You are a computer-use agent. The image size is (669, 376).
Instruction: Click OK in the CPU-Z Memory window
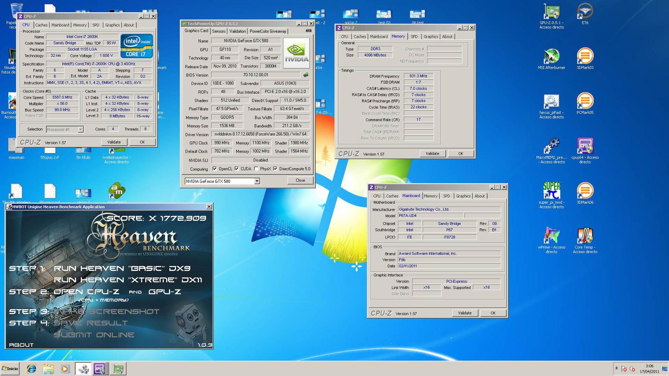pyautogui.click(x=460, y=153)
